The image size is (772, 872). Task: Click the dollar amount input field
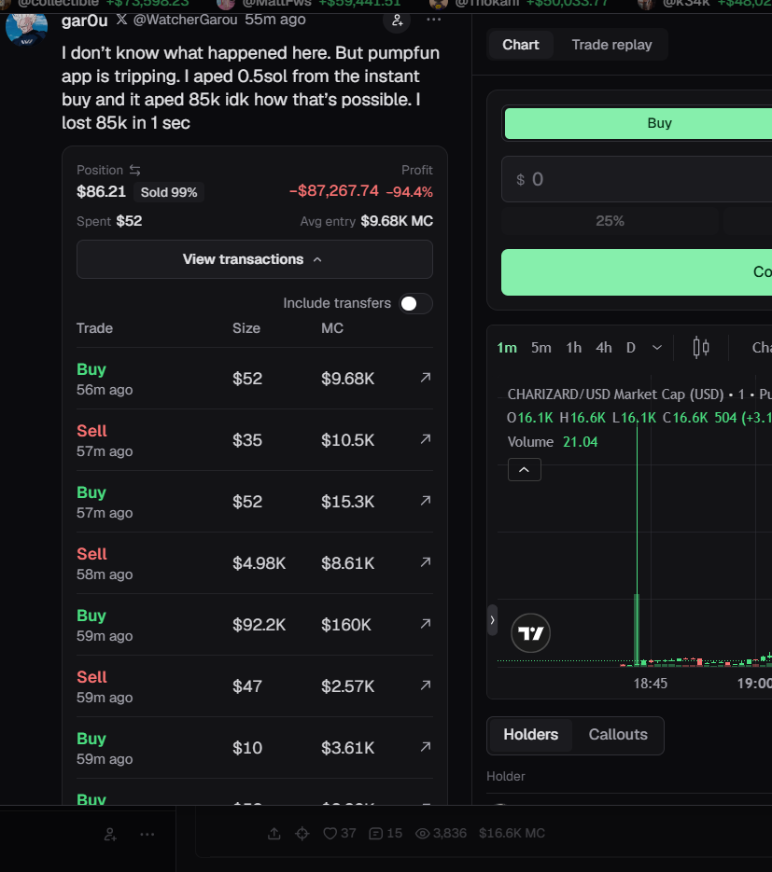click(637, 179)
